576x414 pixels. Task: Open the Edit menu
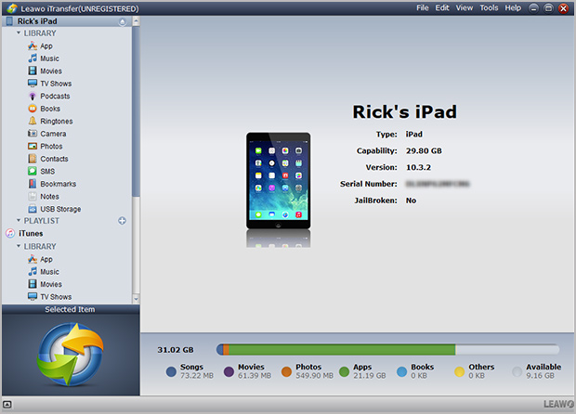(x=442, y=7)
